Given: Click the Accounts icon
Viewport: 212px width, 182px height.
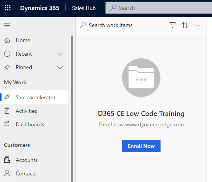Looking at the screenshot, I should pyautogui.click(x=7, y=160).
